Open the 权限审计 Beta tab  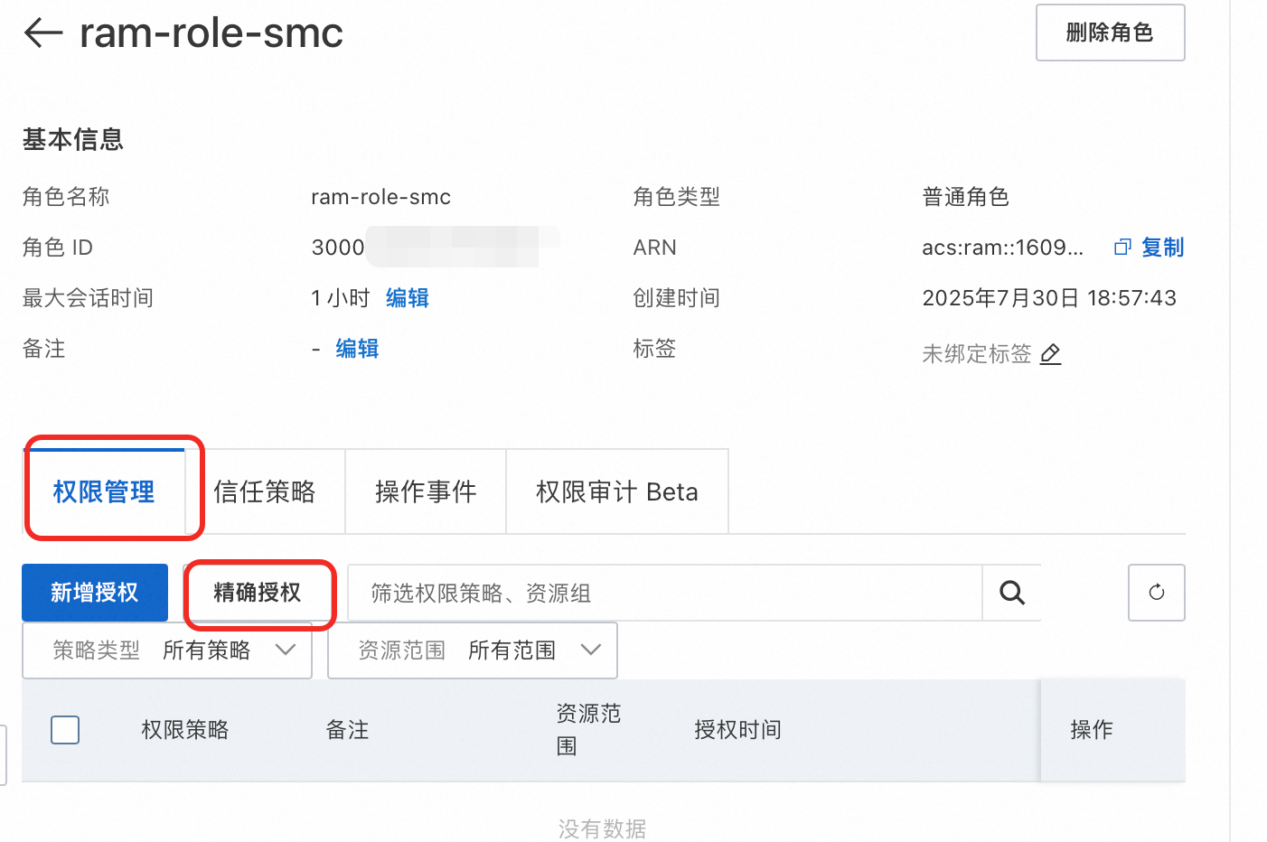click(617, 491)
